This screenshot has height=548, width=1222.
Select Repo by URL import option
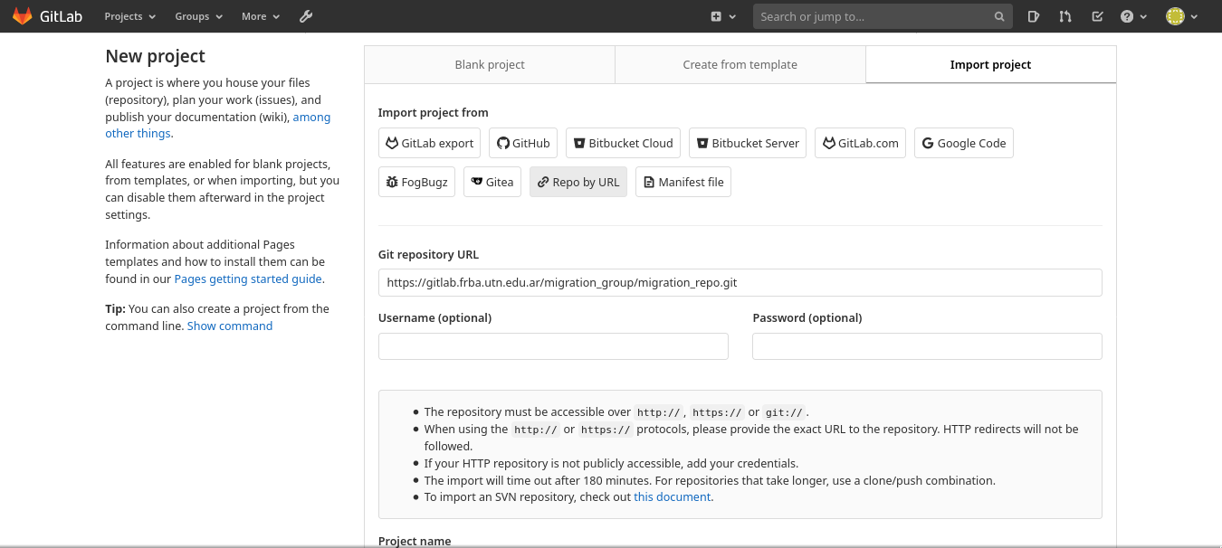[x=578, y=182]
